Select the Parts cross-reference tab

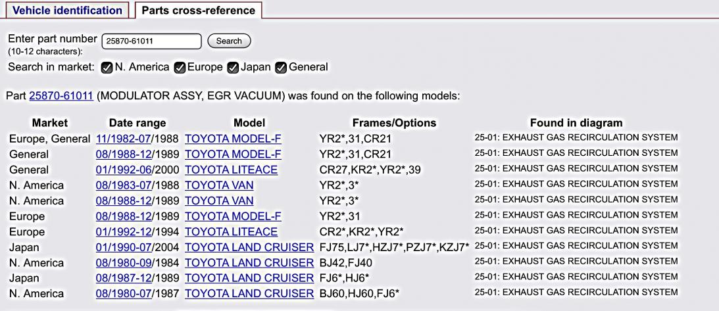click(x=198, y=11)
